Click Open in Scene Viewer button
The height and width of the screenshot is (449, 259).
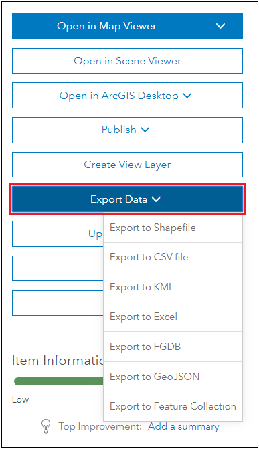pyautogui.click(x=128, y=61)
